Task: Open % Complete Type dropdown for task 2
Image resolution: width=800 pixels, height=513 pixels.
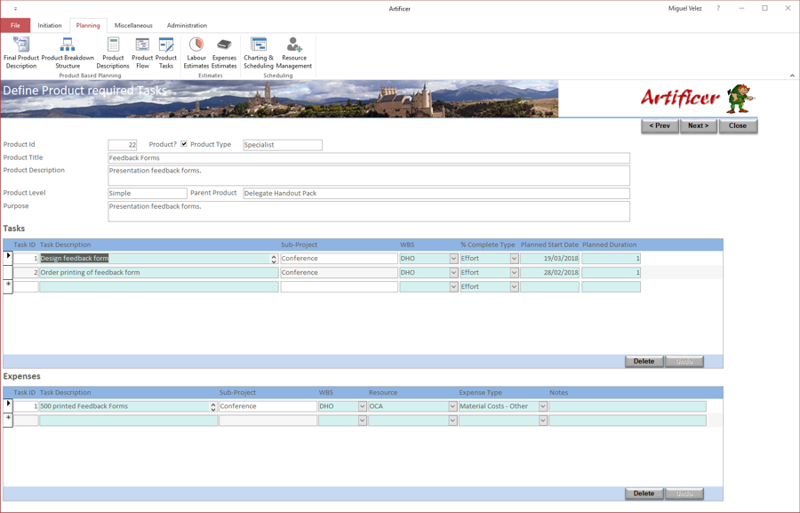Action: tap(515, 273)
